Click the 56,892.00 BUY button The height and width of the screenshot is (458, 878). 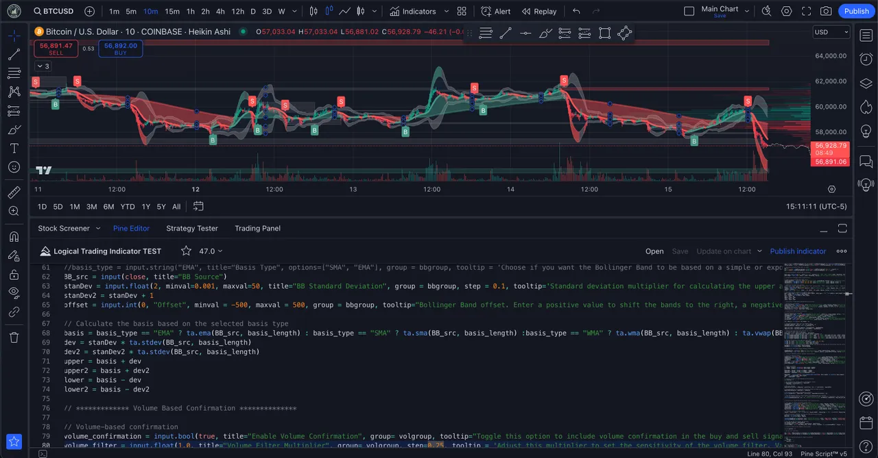tap(120, 49)
